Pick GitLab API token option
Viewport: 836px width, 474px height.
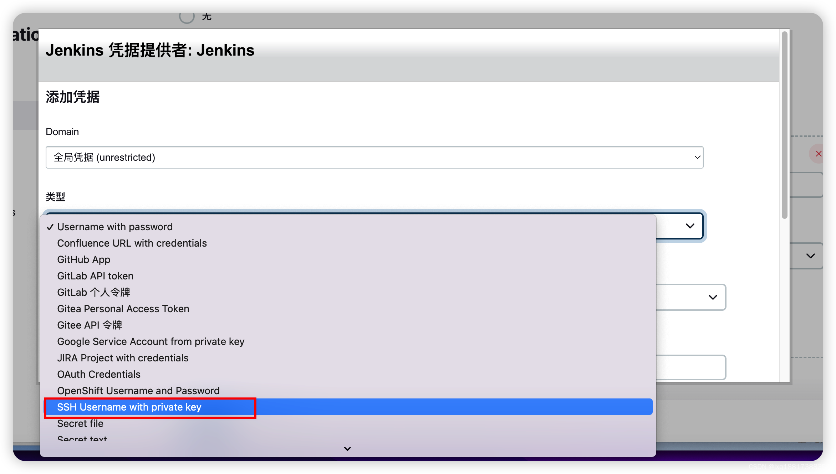coord(348,276)
